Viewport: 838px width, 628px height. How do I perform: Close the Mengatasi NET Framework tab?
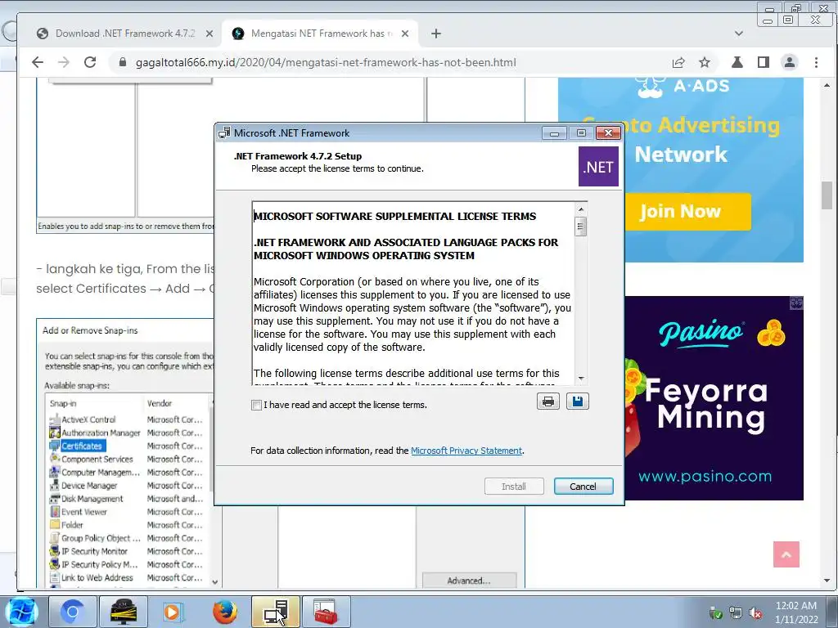(405, 34)
